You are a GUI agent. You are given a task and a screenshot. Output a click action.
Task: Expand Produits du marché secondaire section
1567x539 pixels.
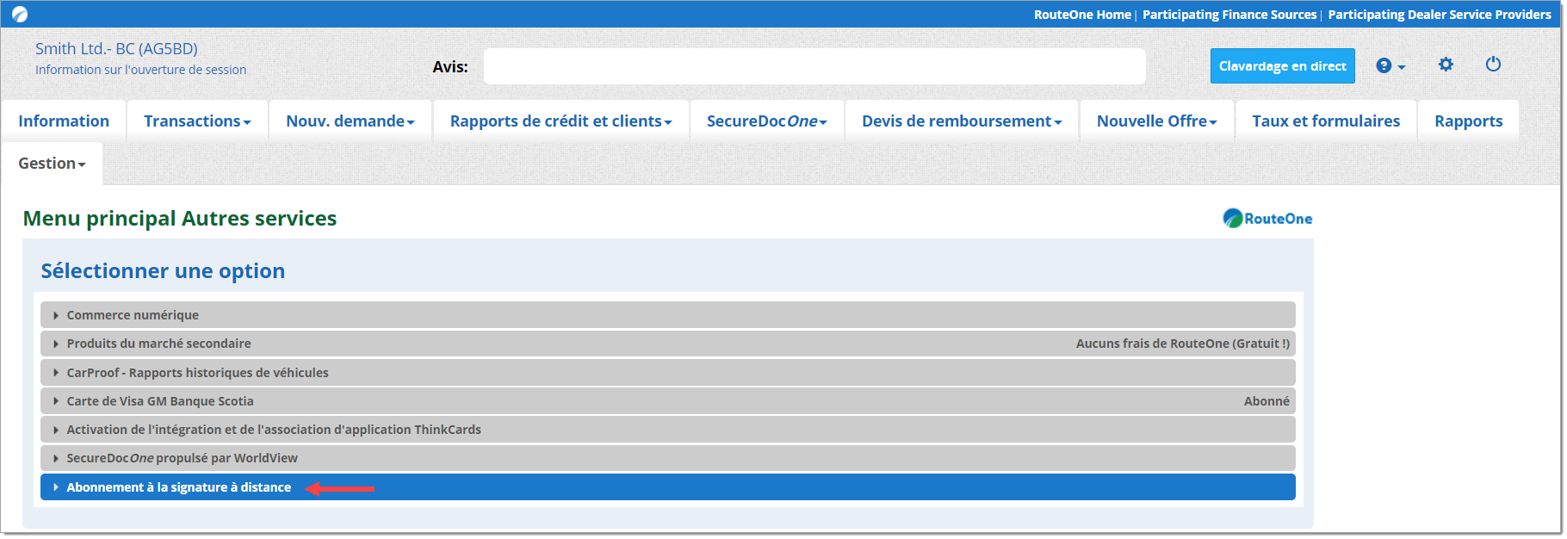click(x=668, y=344)
